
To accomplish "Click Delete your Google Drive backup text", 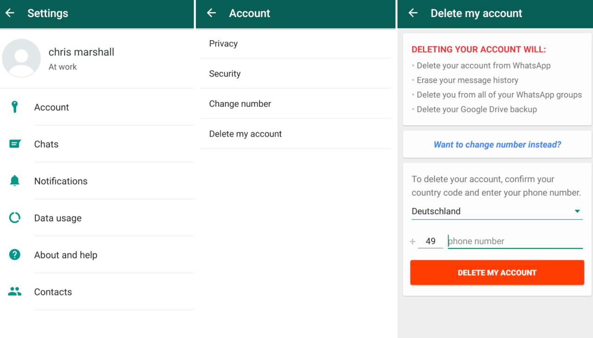I will click(x=477, y=110).
